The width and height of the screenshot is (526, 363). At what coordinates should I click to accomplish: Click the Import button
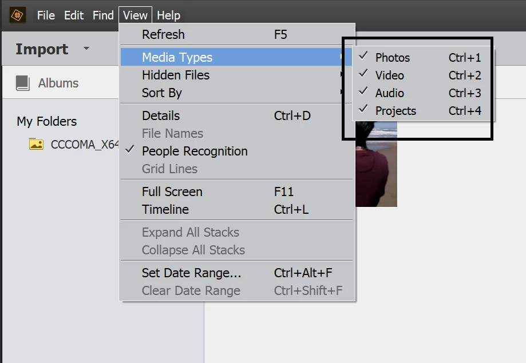[42, 49]
